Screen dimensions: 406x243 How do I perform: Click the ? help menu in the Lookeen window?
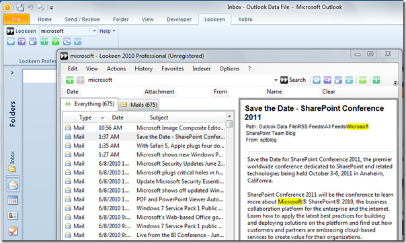(x=249, y=68)
